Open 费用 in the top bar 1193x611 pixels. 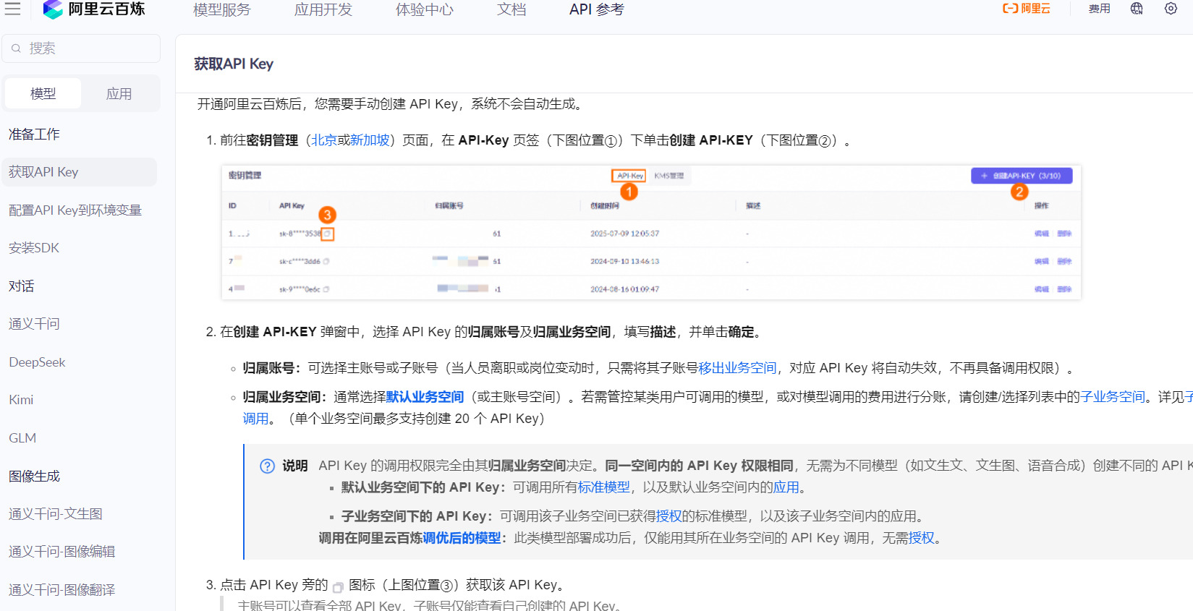click(1100, 9)
